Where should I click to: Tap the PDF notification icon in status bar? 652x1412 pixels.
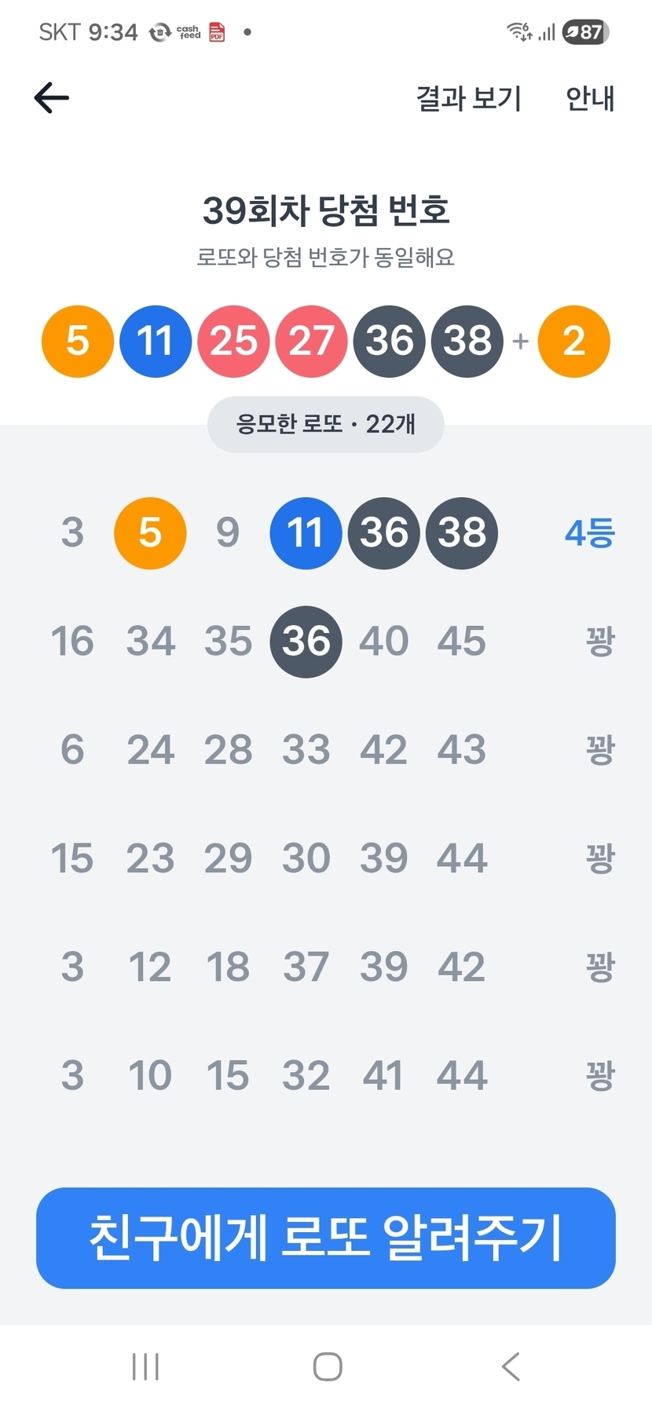(217, 32)
